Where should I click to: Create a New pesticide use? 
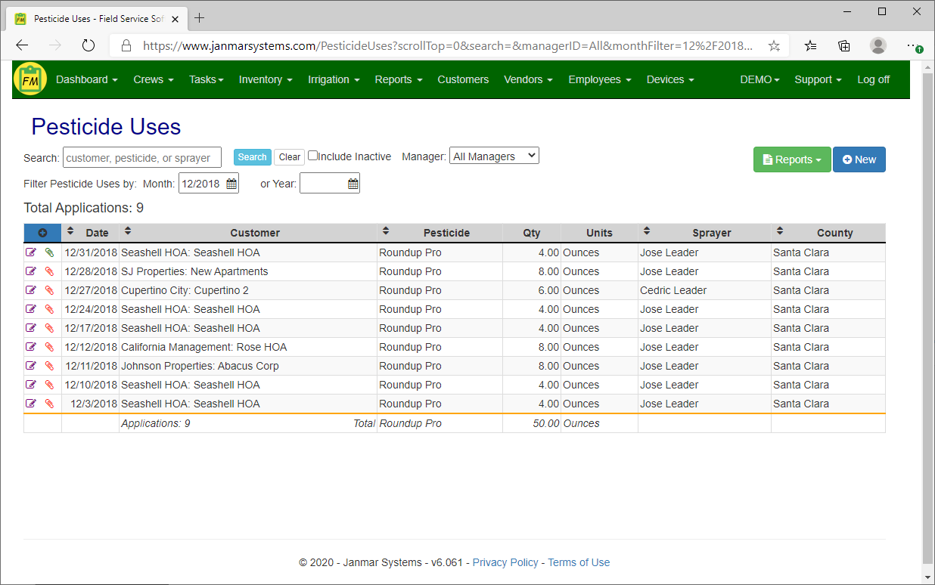859,159
